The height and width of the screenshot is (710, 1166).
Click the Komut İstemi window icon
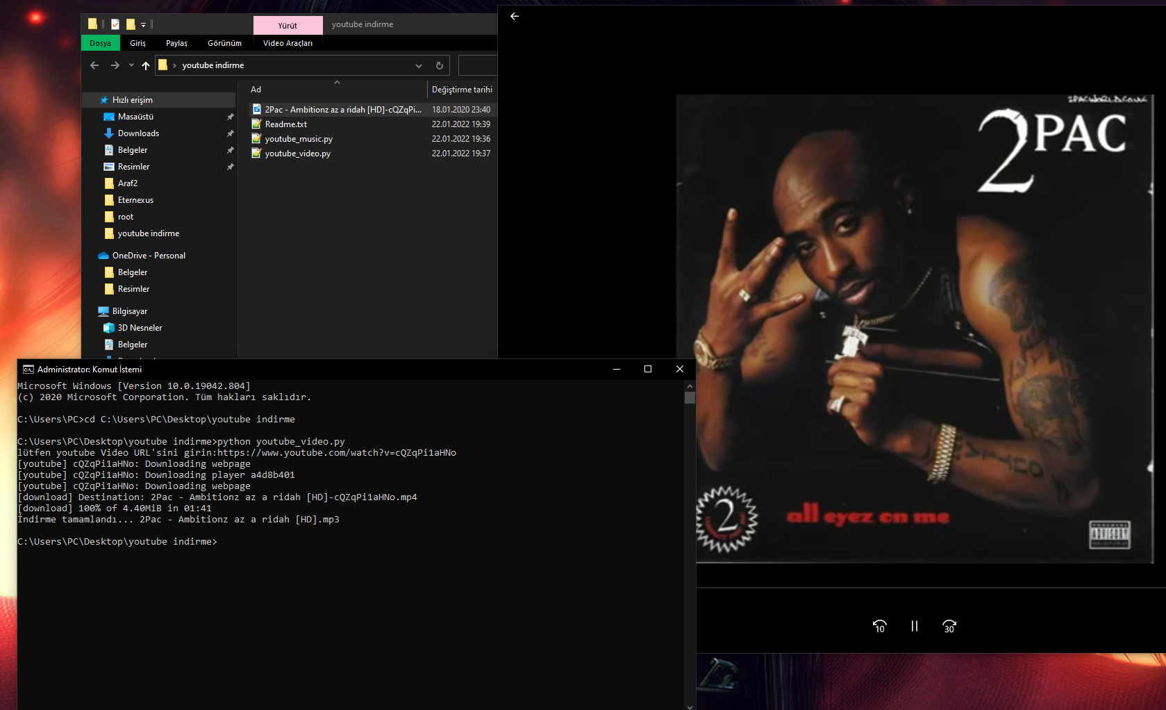(28, 370)
